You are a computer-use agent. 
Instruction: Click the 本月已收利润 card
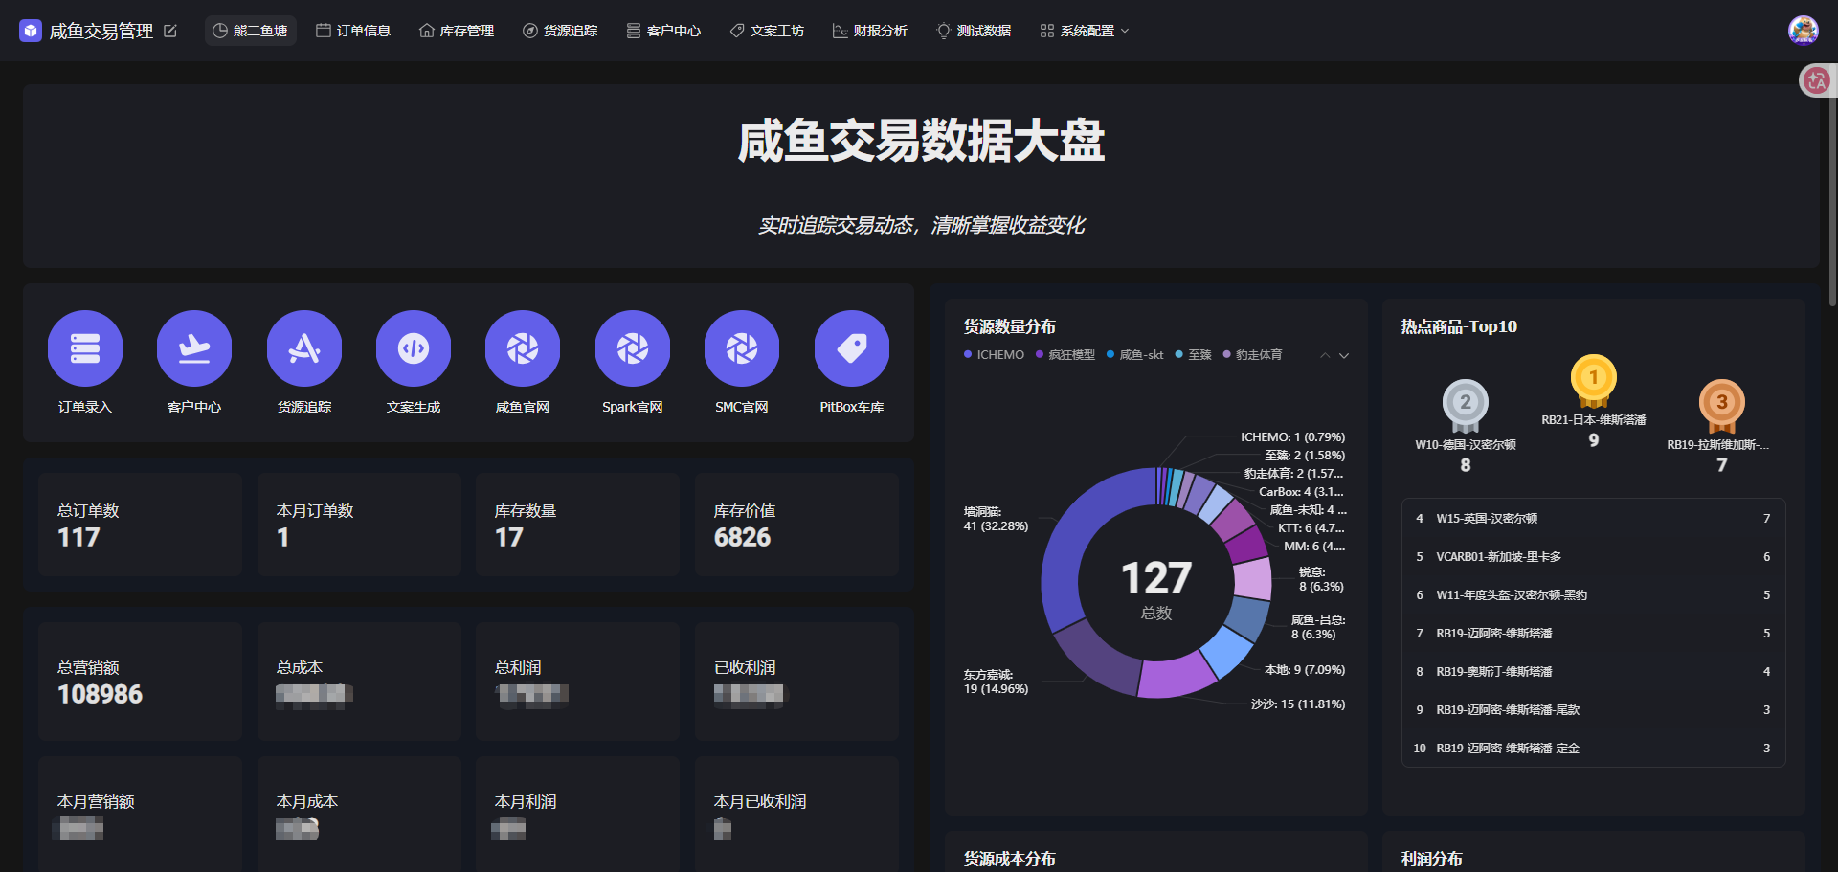(x=796, y=815)
